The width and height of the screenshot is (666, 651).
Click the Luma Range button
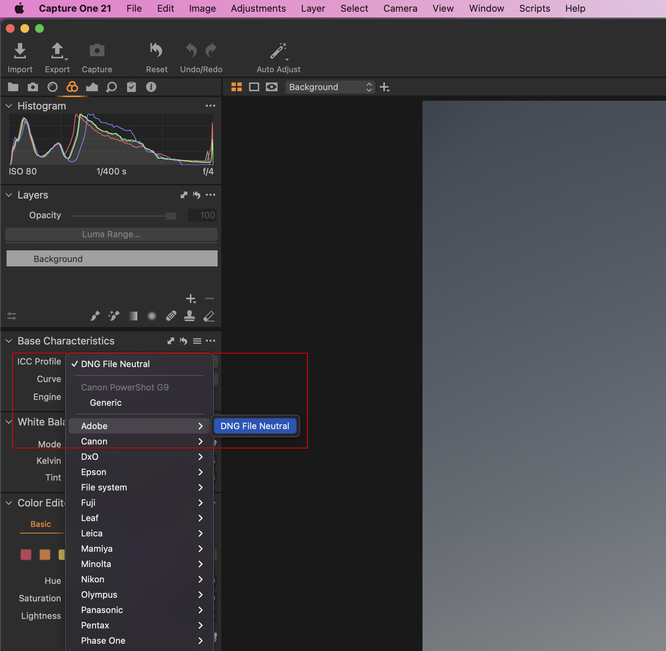[x=111, y=234]
